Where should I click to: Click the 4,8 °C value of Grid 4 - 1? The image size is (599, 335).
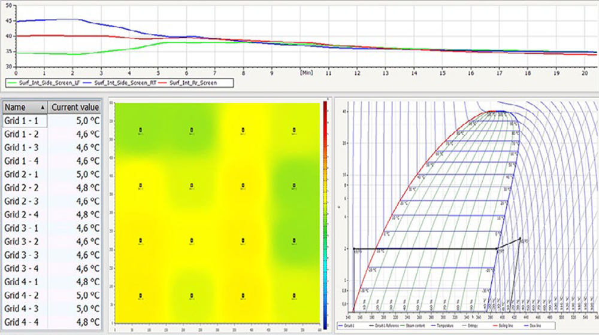click(88, 282)
